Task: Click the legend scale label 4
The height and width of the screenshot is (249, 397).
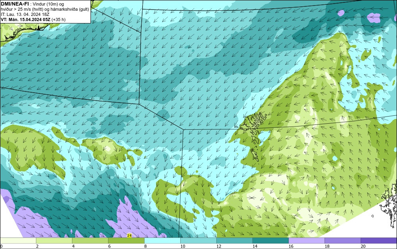Action: pyautogui.click(x=73, y=246)
